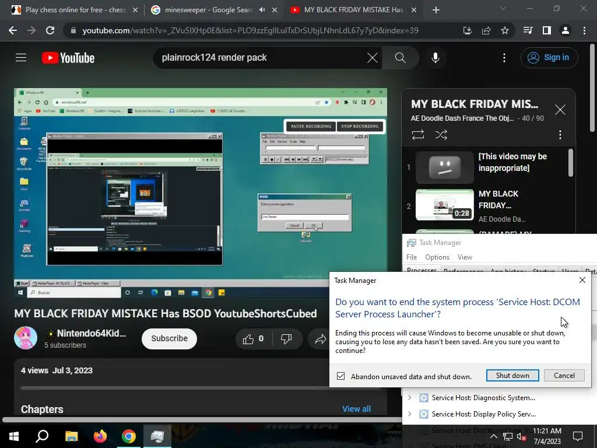Subscribe to Nintendo64Kid channel

tap(169, 338)
